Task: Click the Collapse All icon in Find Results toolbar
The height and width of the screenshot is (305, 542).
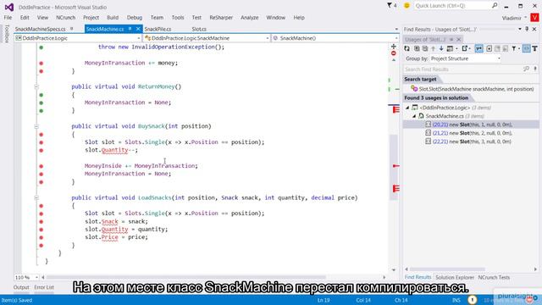Action: tap(425, 49)
